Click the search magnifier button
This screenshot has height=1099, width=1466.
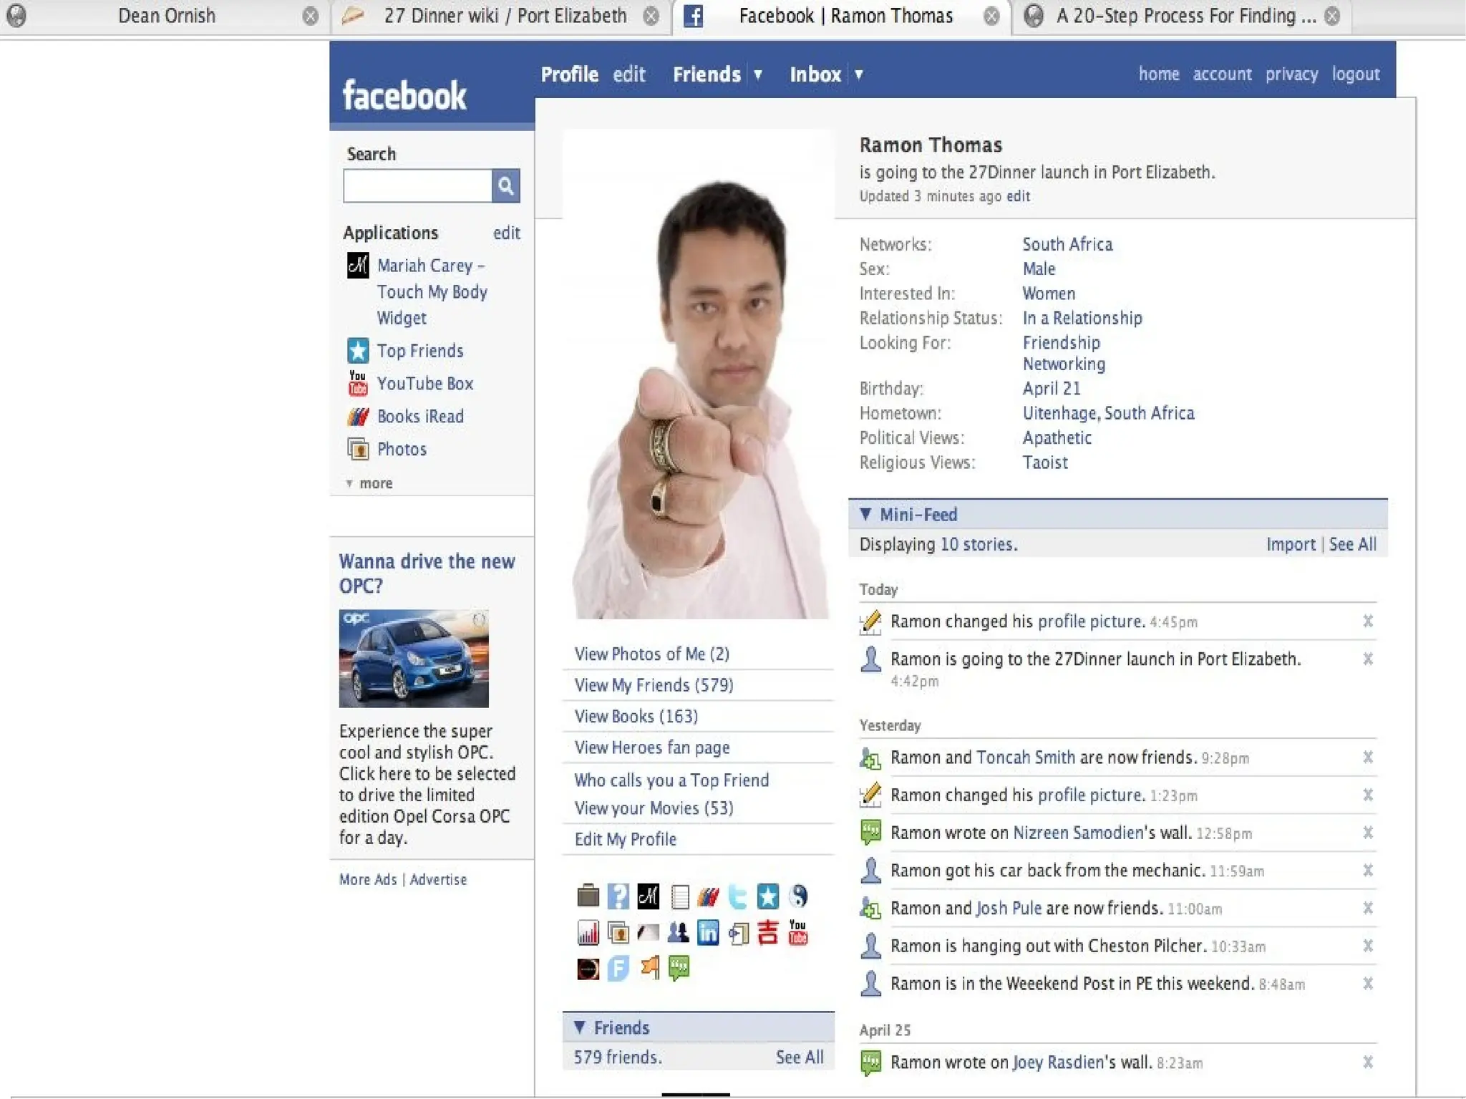505,186
